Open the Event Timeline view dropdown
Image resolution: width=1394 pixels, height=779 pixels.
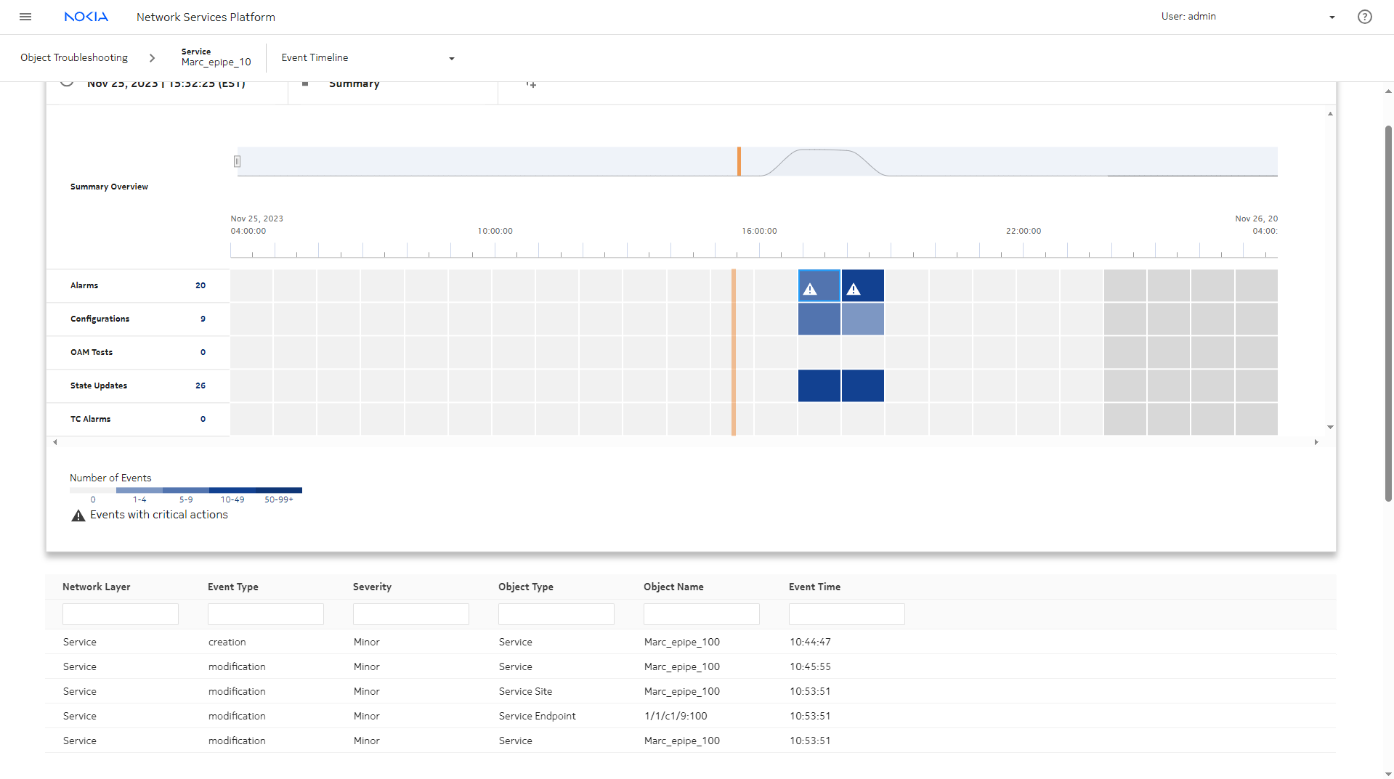[451, 59]
